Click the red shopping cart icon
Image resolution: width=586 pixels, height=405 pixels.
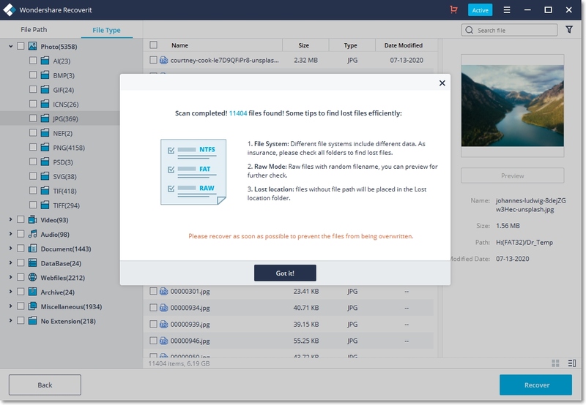point(455,10)
